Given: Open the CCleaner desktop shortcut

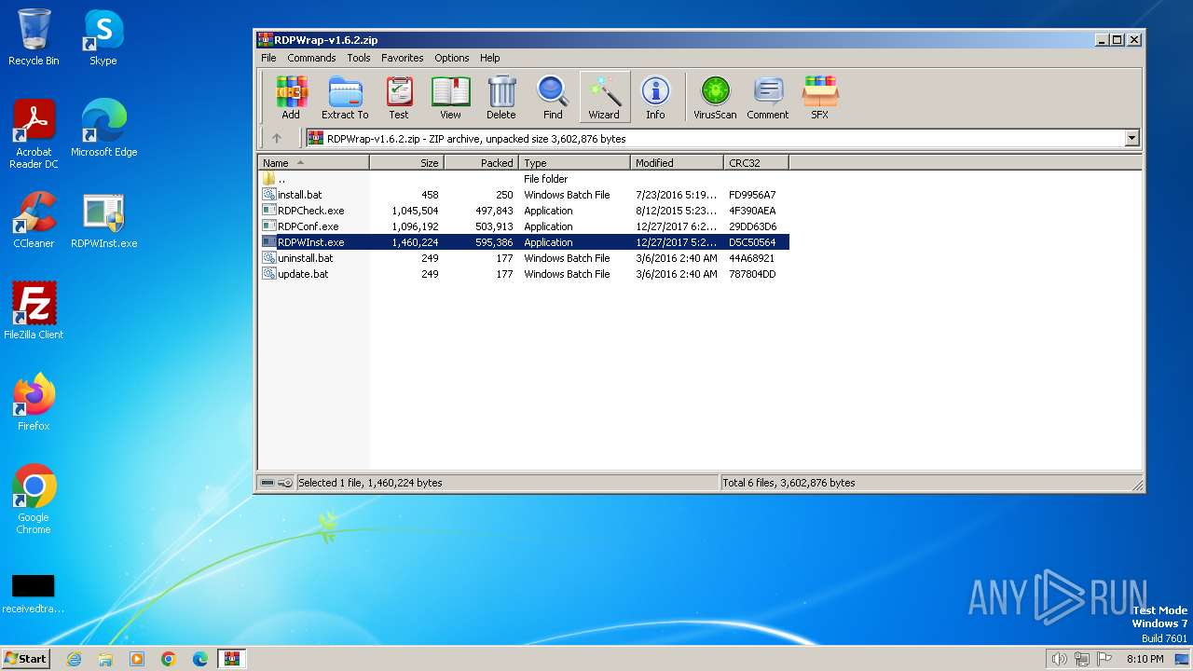Looking at the screenshot, I should (x=34, y=220).
